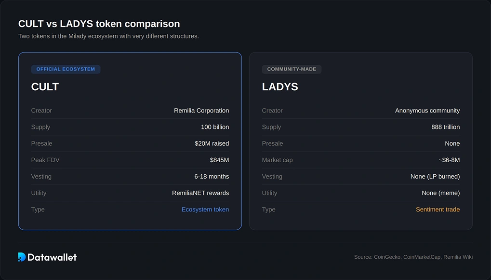Click '888 trillion' supply value
The image size is (491, 280).
(445, 127)
